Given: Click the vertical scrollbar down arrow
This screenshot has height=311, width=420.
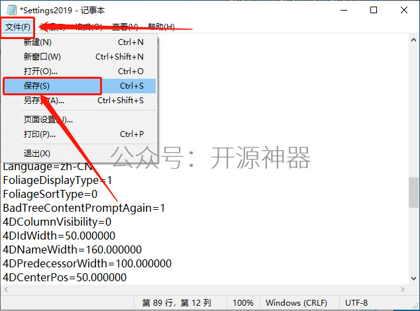Looking at the screenshot, I should pos(413,279).
